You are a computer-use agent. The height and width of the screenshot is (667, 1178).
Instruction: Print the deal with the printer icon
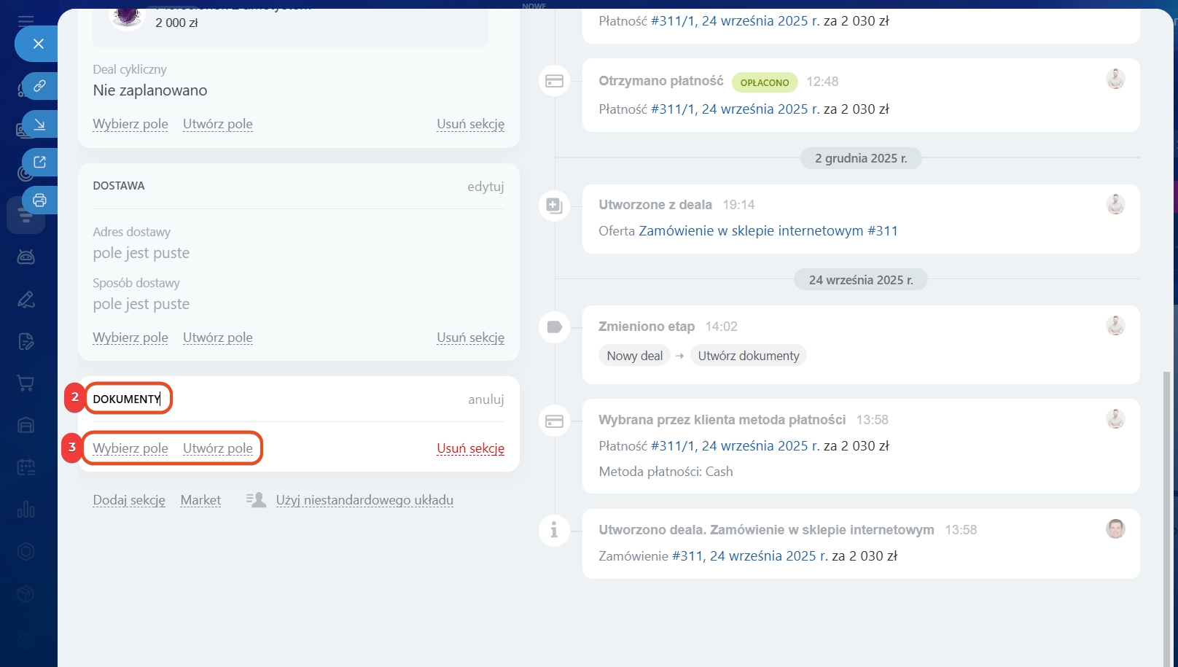39,200
